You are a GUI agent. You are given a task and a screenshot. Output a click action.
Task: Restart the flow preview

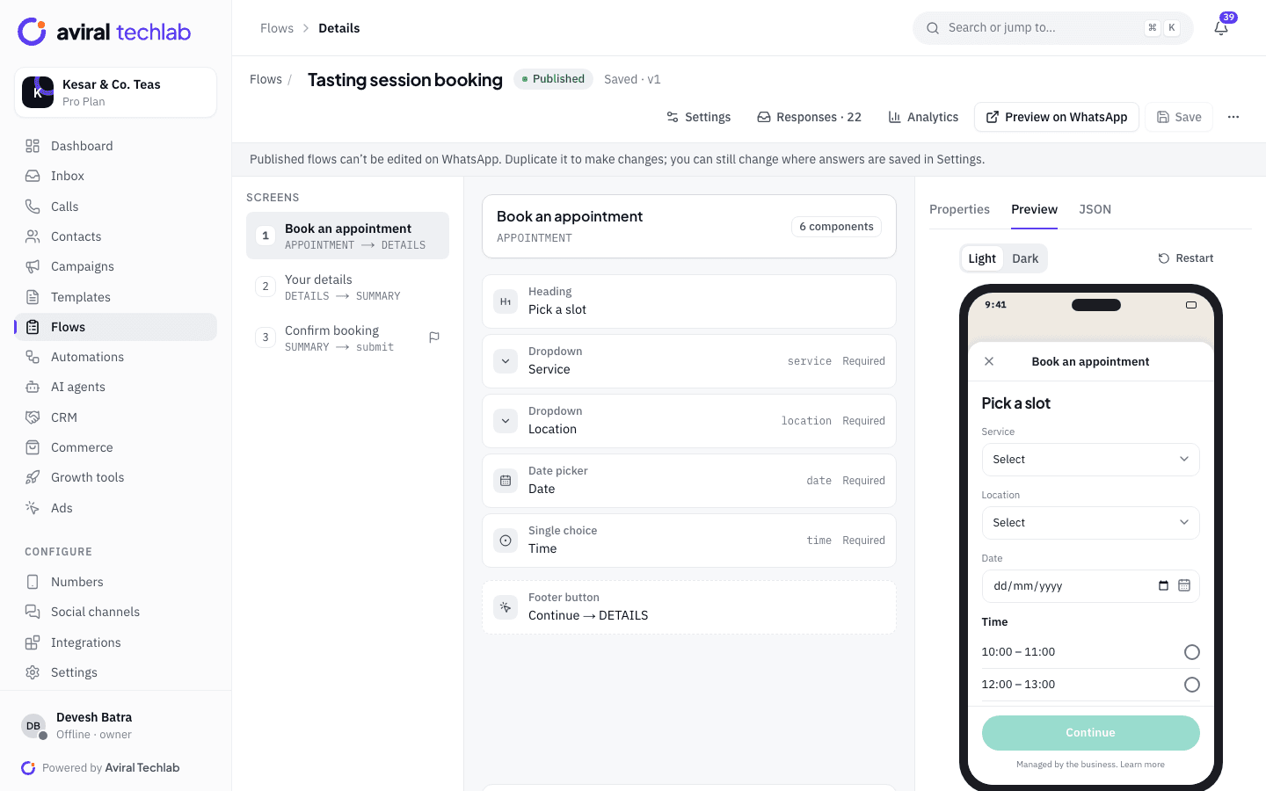point(1185,258)
